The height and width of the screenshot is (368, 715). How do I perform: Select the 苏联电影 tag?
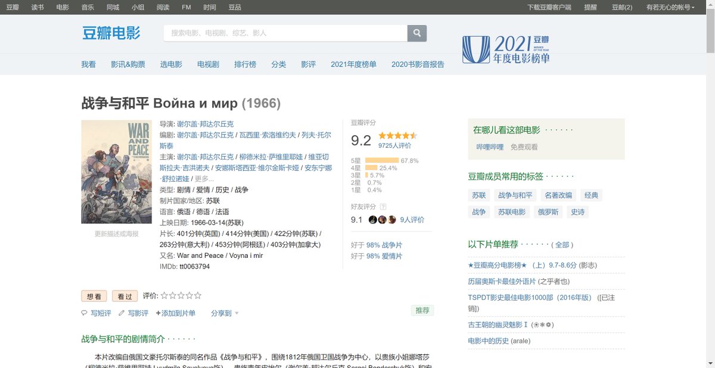(512, 212)
